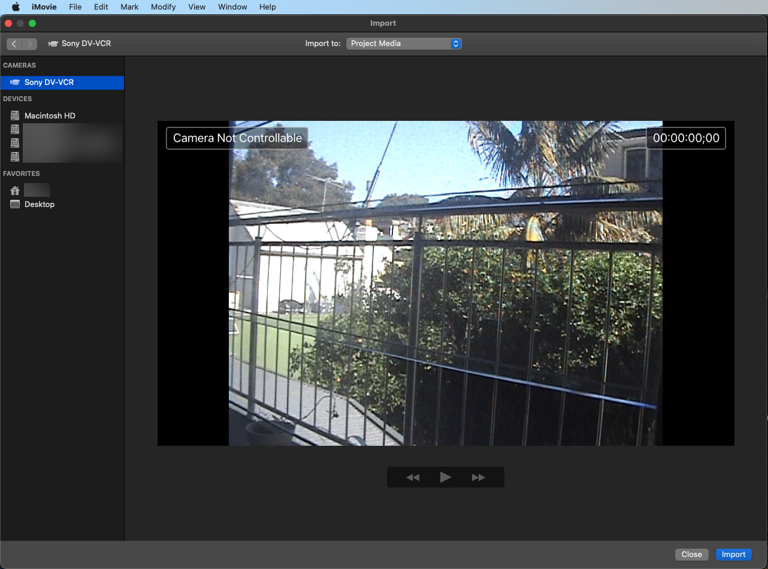Click the back navigation arrow

click(x=14, y=44)
